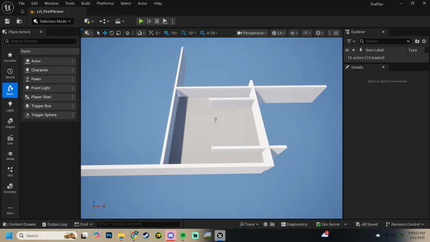Click the Skip frame playback button

[149, 21]
